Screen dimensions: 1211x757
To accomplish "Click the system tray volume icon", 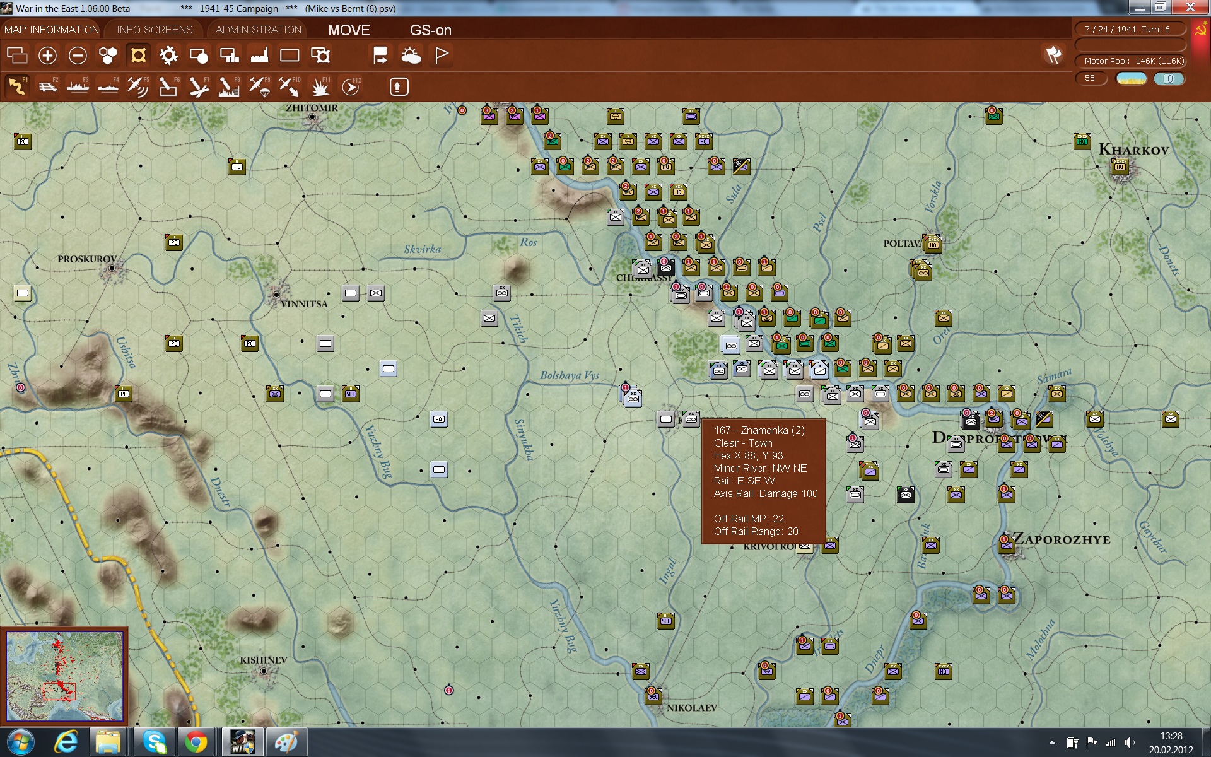I will pyautogui.click(x=1130, y=742).
